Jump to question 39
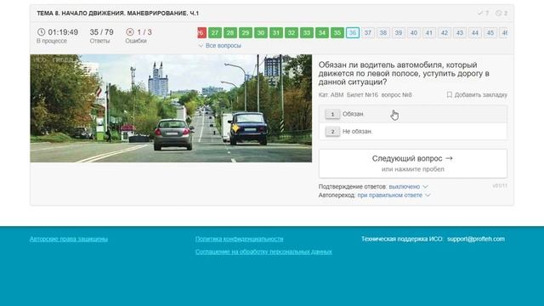This screenshot has width=544, height=306. 399,33
